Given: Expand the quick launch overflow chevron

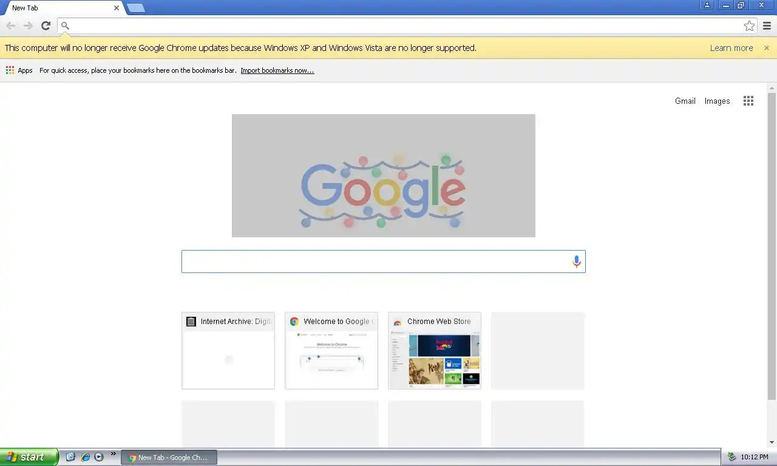Looking at the screenshot, I should pyautogui.click(x=113, y=454).
